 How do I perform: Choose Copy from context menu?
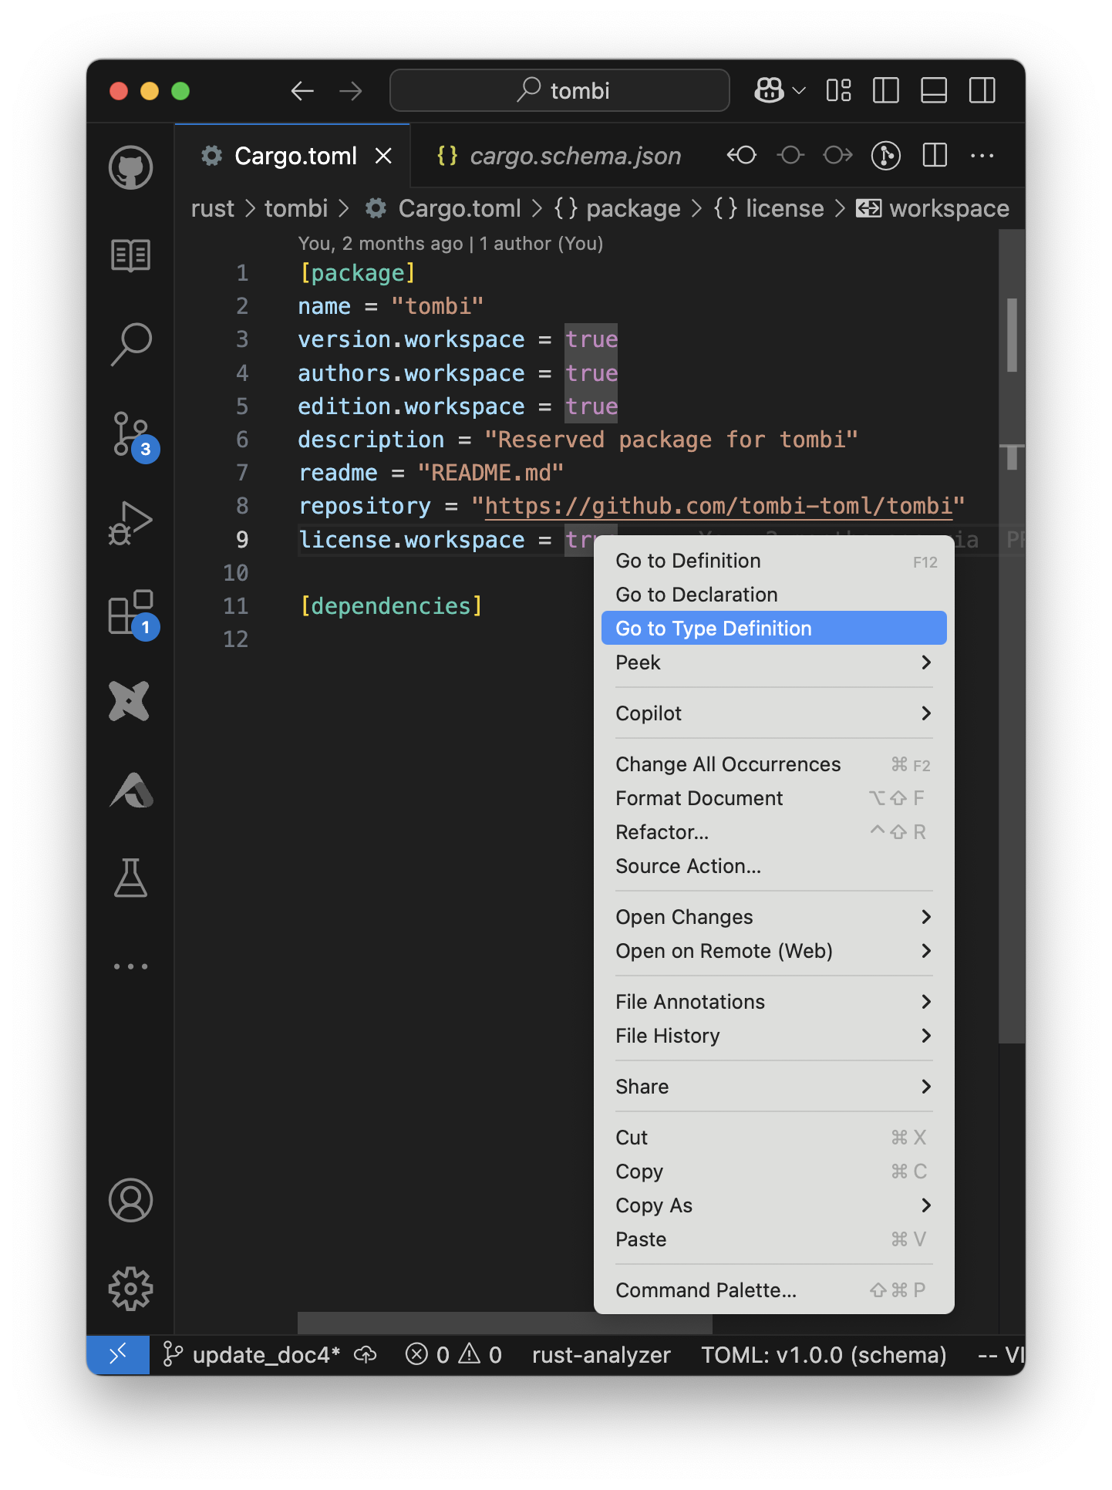(x=774, y=1171)
